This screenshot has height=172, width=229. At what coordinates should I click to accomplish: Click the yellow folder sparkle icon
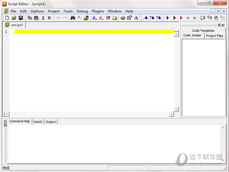click(x=114, y=18)
